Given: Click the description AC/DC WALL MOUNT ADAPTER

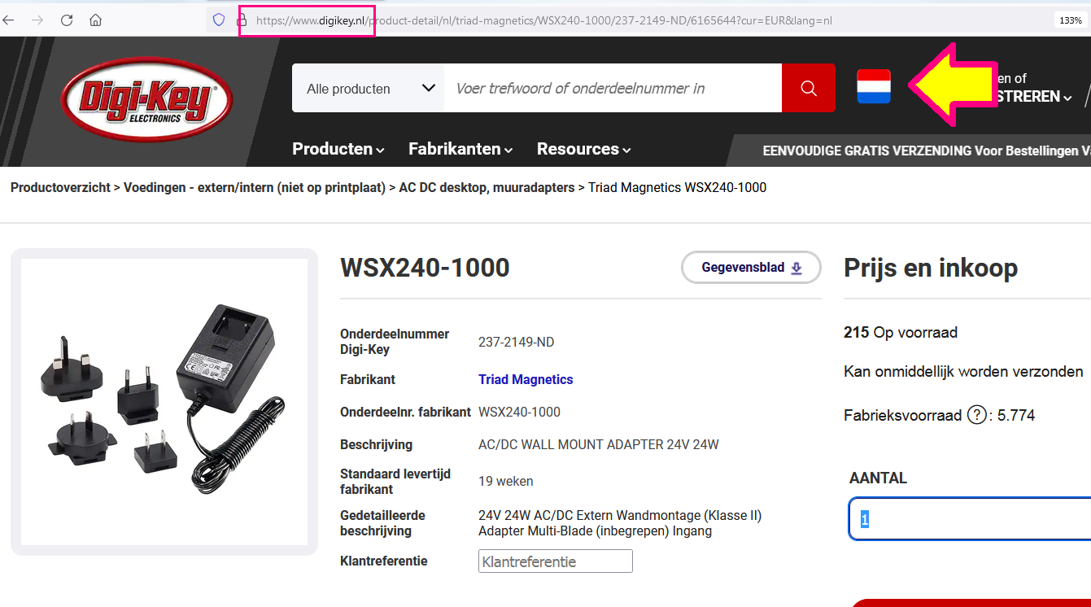Looking at the screenshot, I should (x=599, y=444).
